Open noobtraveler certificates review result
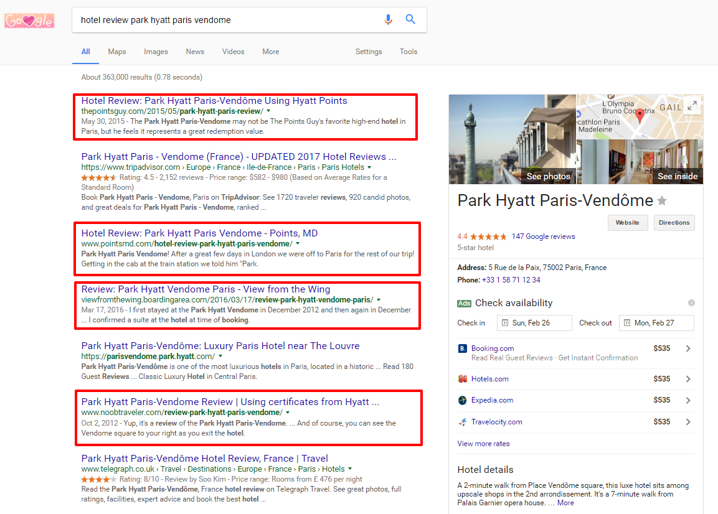Image resolution: width=718 pixels, height=514 pixels. click(x=230, y=403)
